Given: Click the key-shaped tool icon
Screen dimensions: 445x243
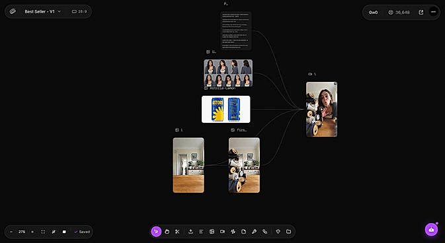Looking at the screenshot, I should (x=254, y=232).
